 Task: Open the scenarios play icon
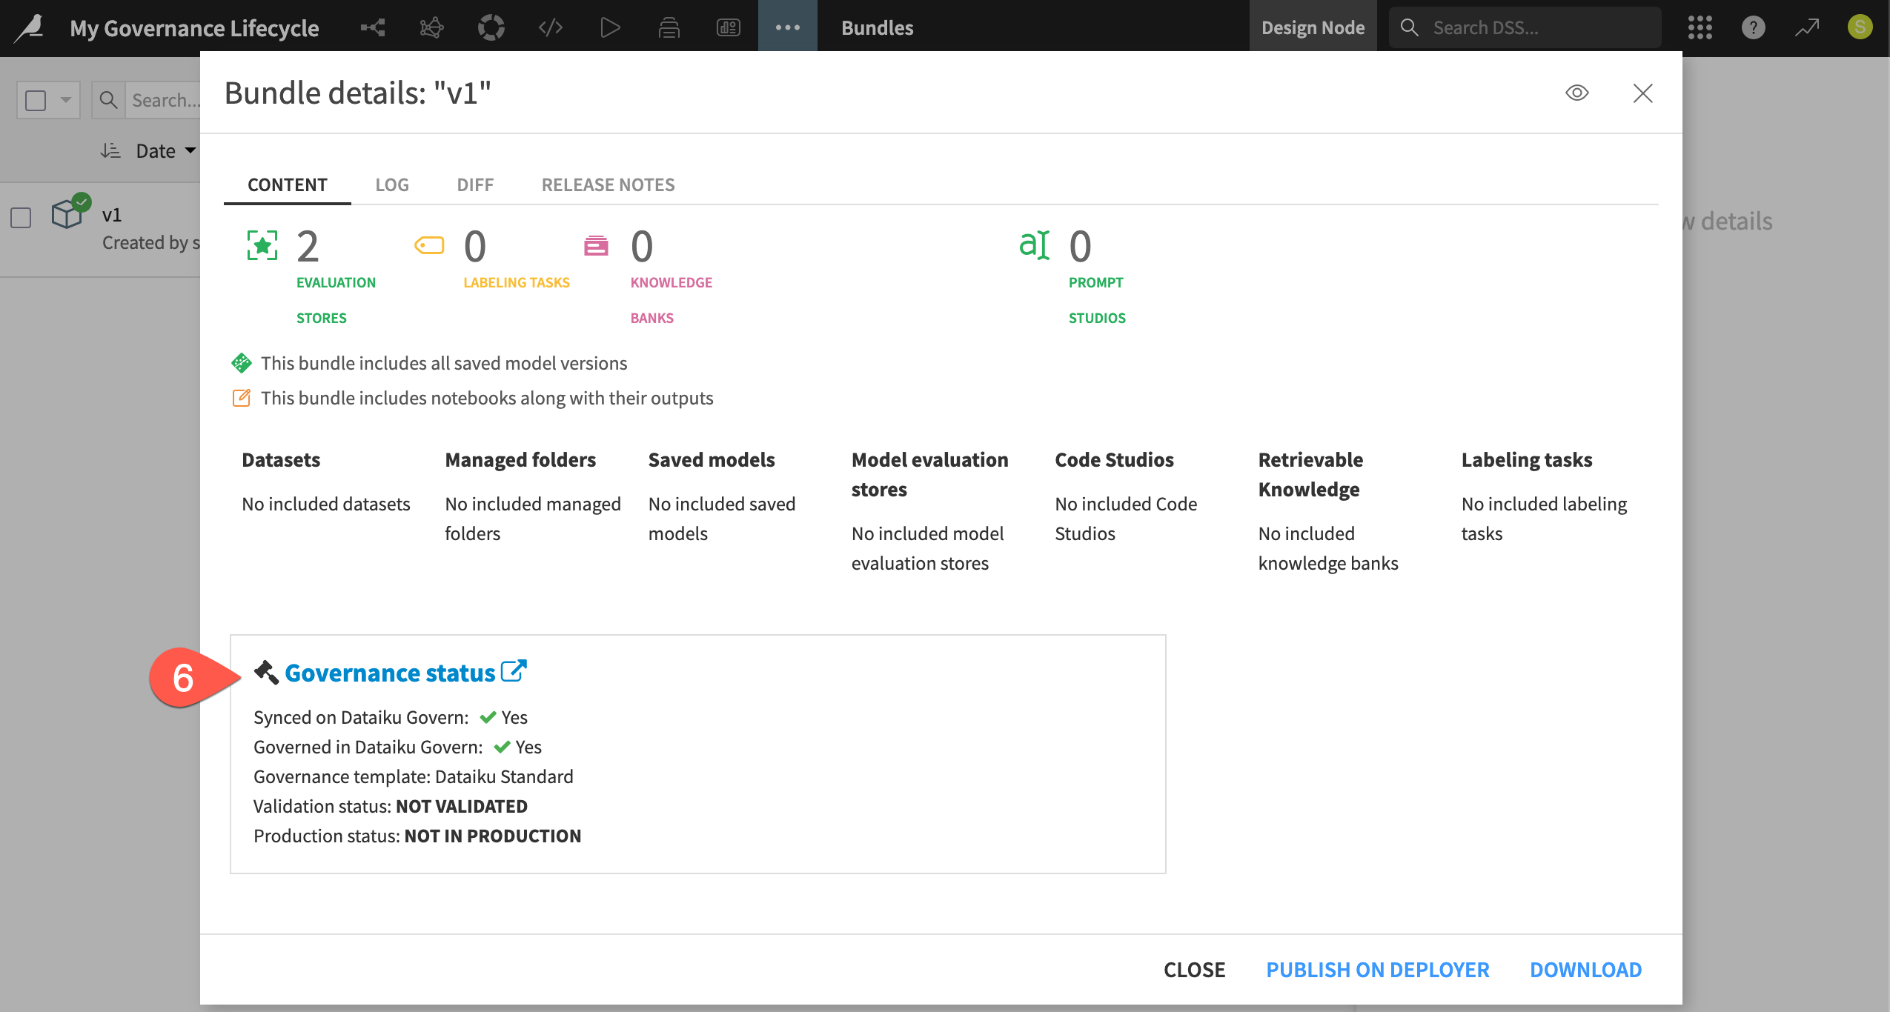coord(609,28)
